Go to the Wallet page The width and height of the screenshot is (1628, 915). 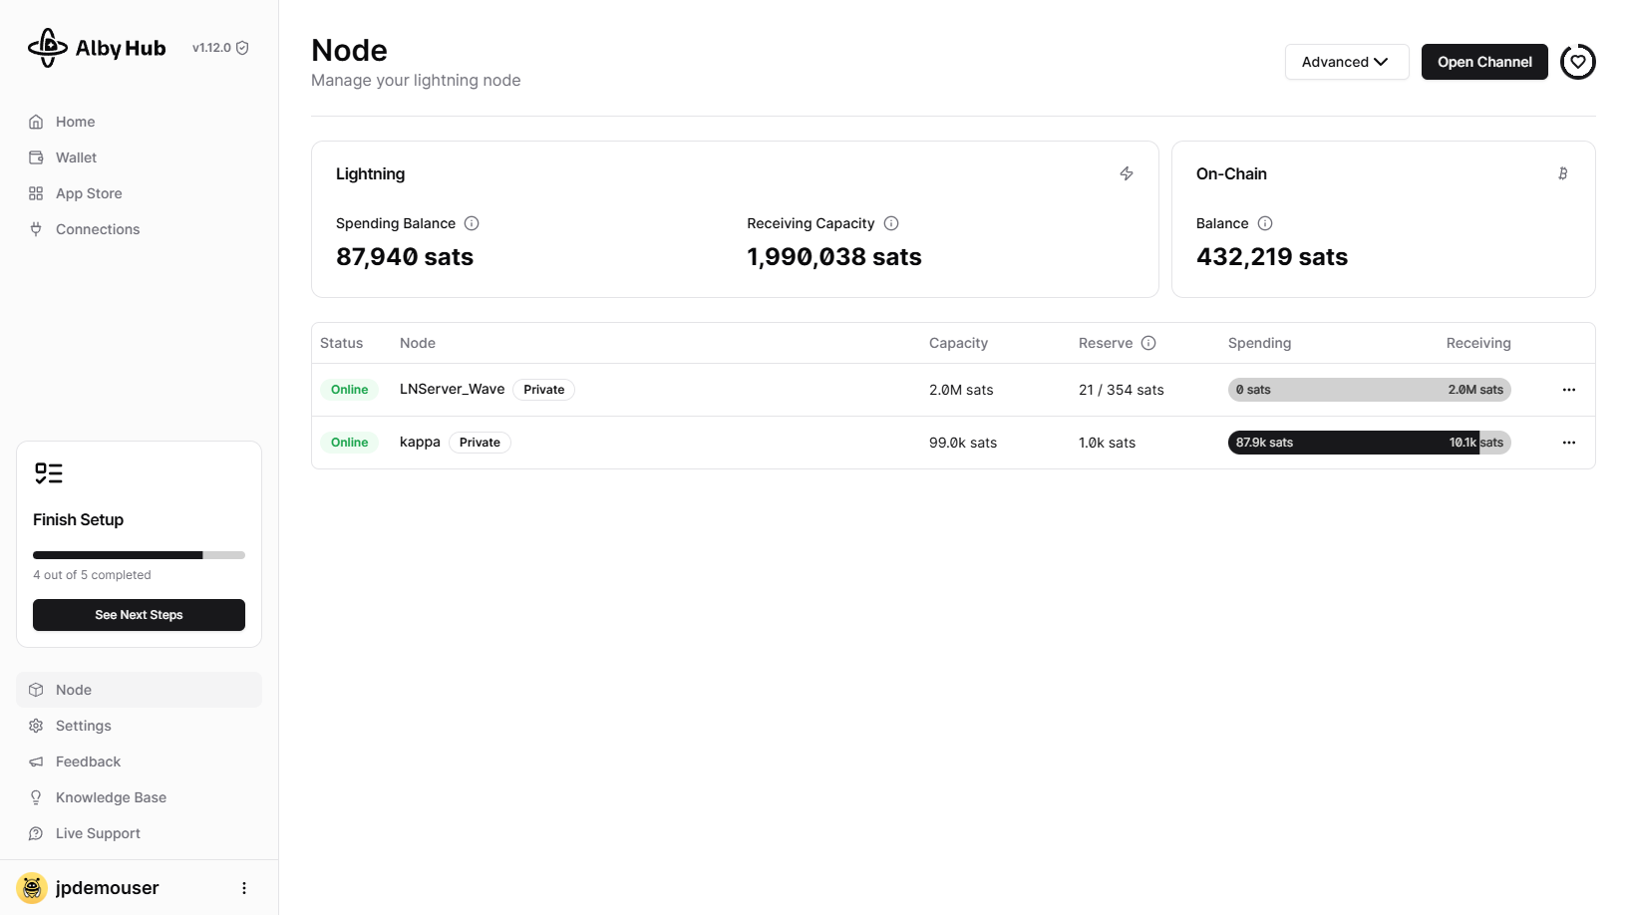[x=76, y=157]
